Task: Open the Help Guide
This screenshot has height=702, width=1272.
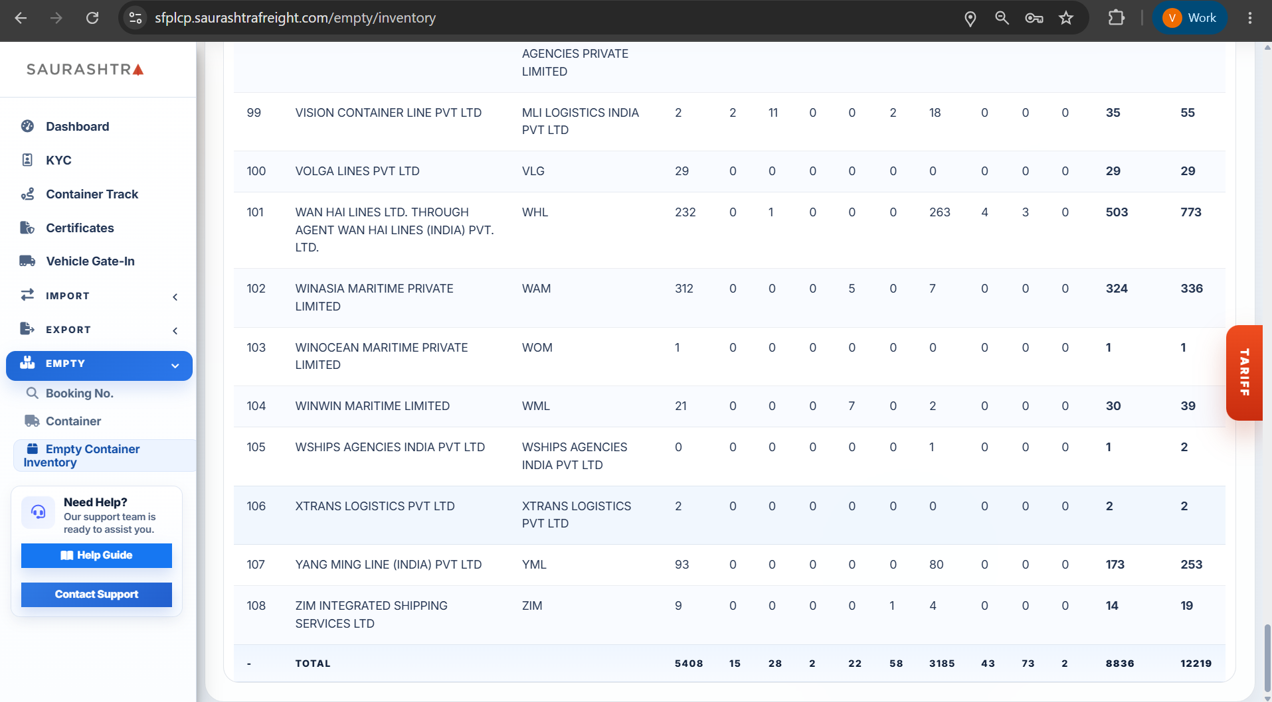Action: [96, 555]
